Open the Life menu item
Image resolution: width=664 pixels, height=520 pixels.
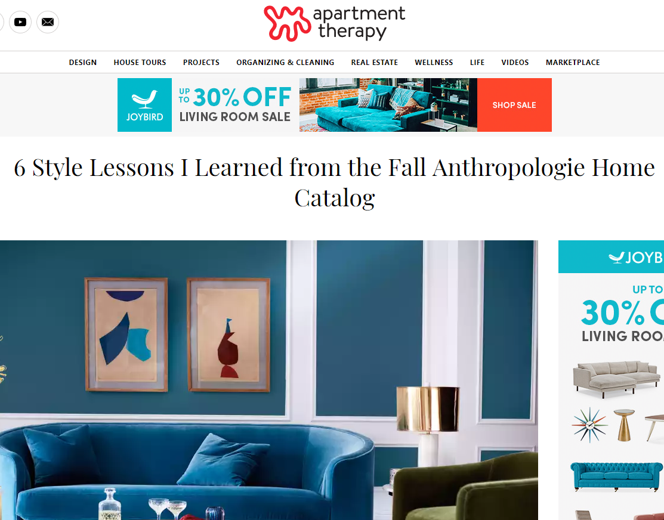click(477, 62)
